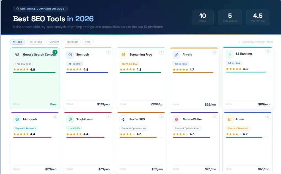Click the Local SEO category tag
The image size is (281, 174).
click(74, 128)
